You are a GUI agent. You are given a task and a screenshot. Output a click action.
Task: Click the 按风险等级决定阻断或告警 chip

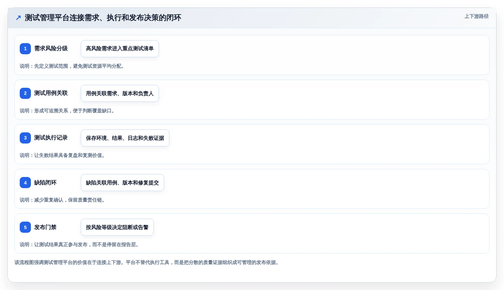pos(117,227)
